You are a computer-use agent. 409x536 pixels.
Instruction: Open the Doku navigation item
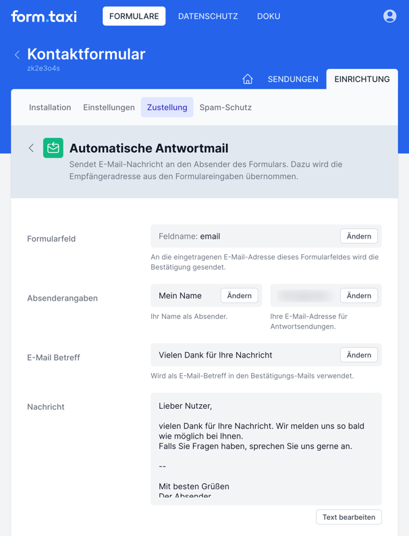click(269, 16)
